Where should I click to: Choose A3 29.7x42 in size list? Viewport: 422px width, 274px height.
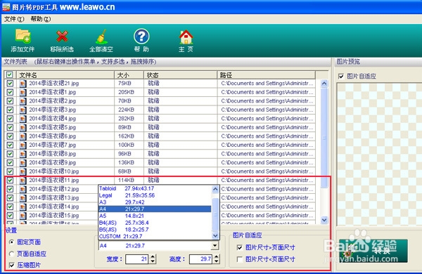(x=155, y=202)
